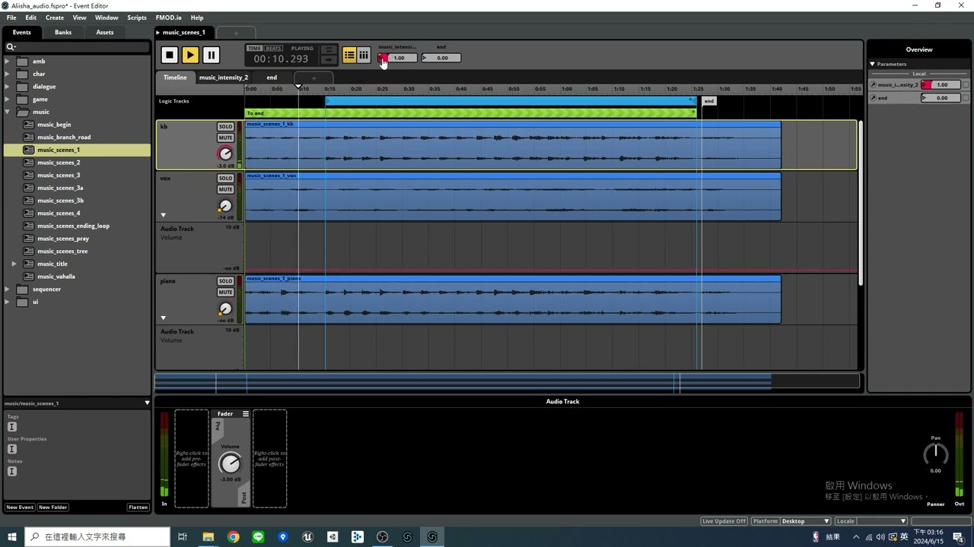This screenshot has width=974, height=547.
Task: Open Chrome from the Windows taskbar
Action: pos(233,537)
